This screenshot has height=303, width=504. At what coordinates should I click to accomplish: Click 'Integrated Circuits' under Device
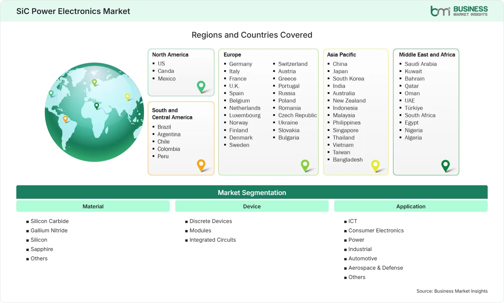coord(213,240)
